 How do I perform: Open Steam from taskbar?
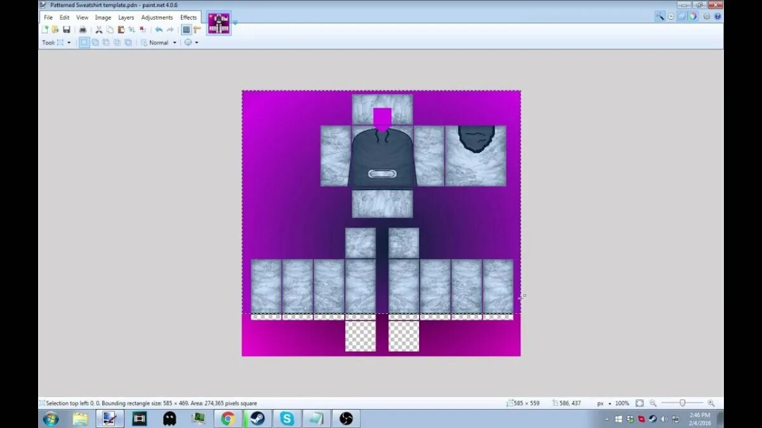(x=257, y=418)
